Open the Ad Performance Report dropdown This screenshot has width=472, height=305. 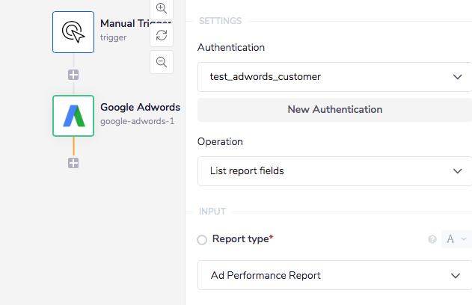pyautogui.click(x=334, y=275)
